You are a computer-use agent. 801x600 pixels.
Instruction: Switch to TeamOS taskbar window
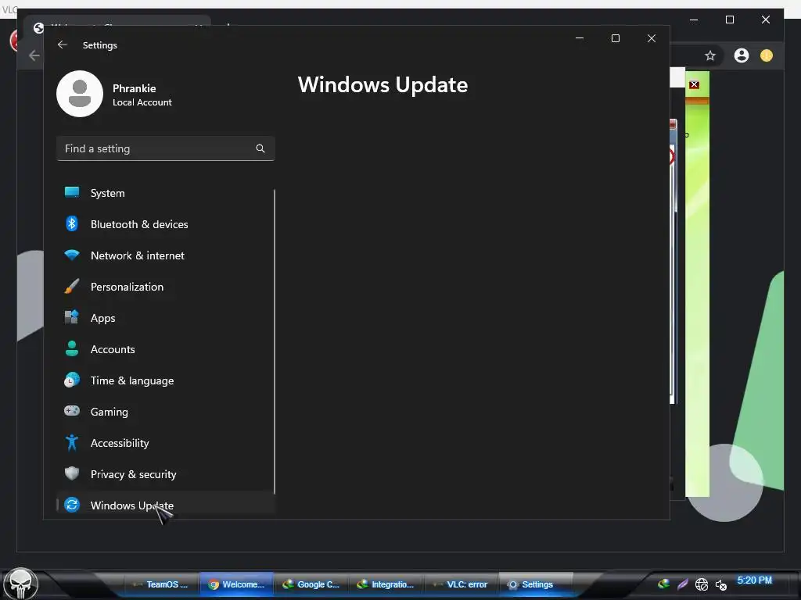161,584
